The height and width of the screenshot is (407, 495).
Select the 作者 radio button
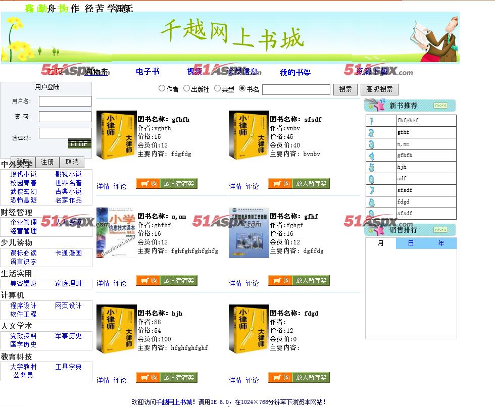pos(162,88)
